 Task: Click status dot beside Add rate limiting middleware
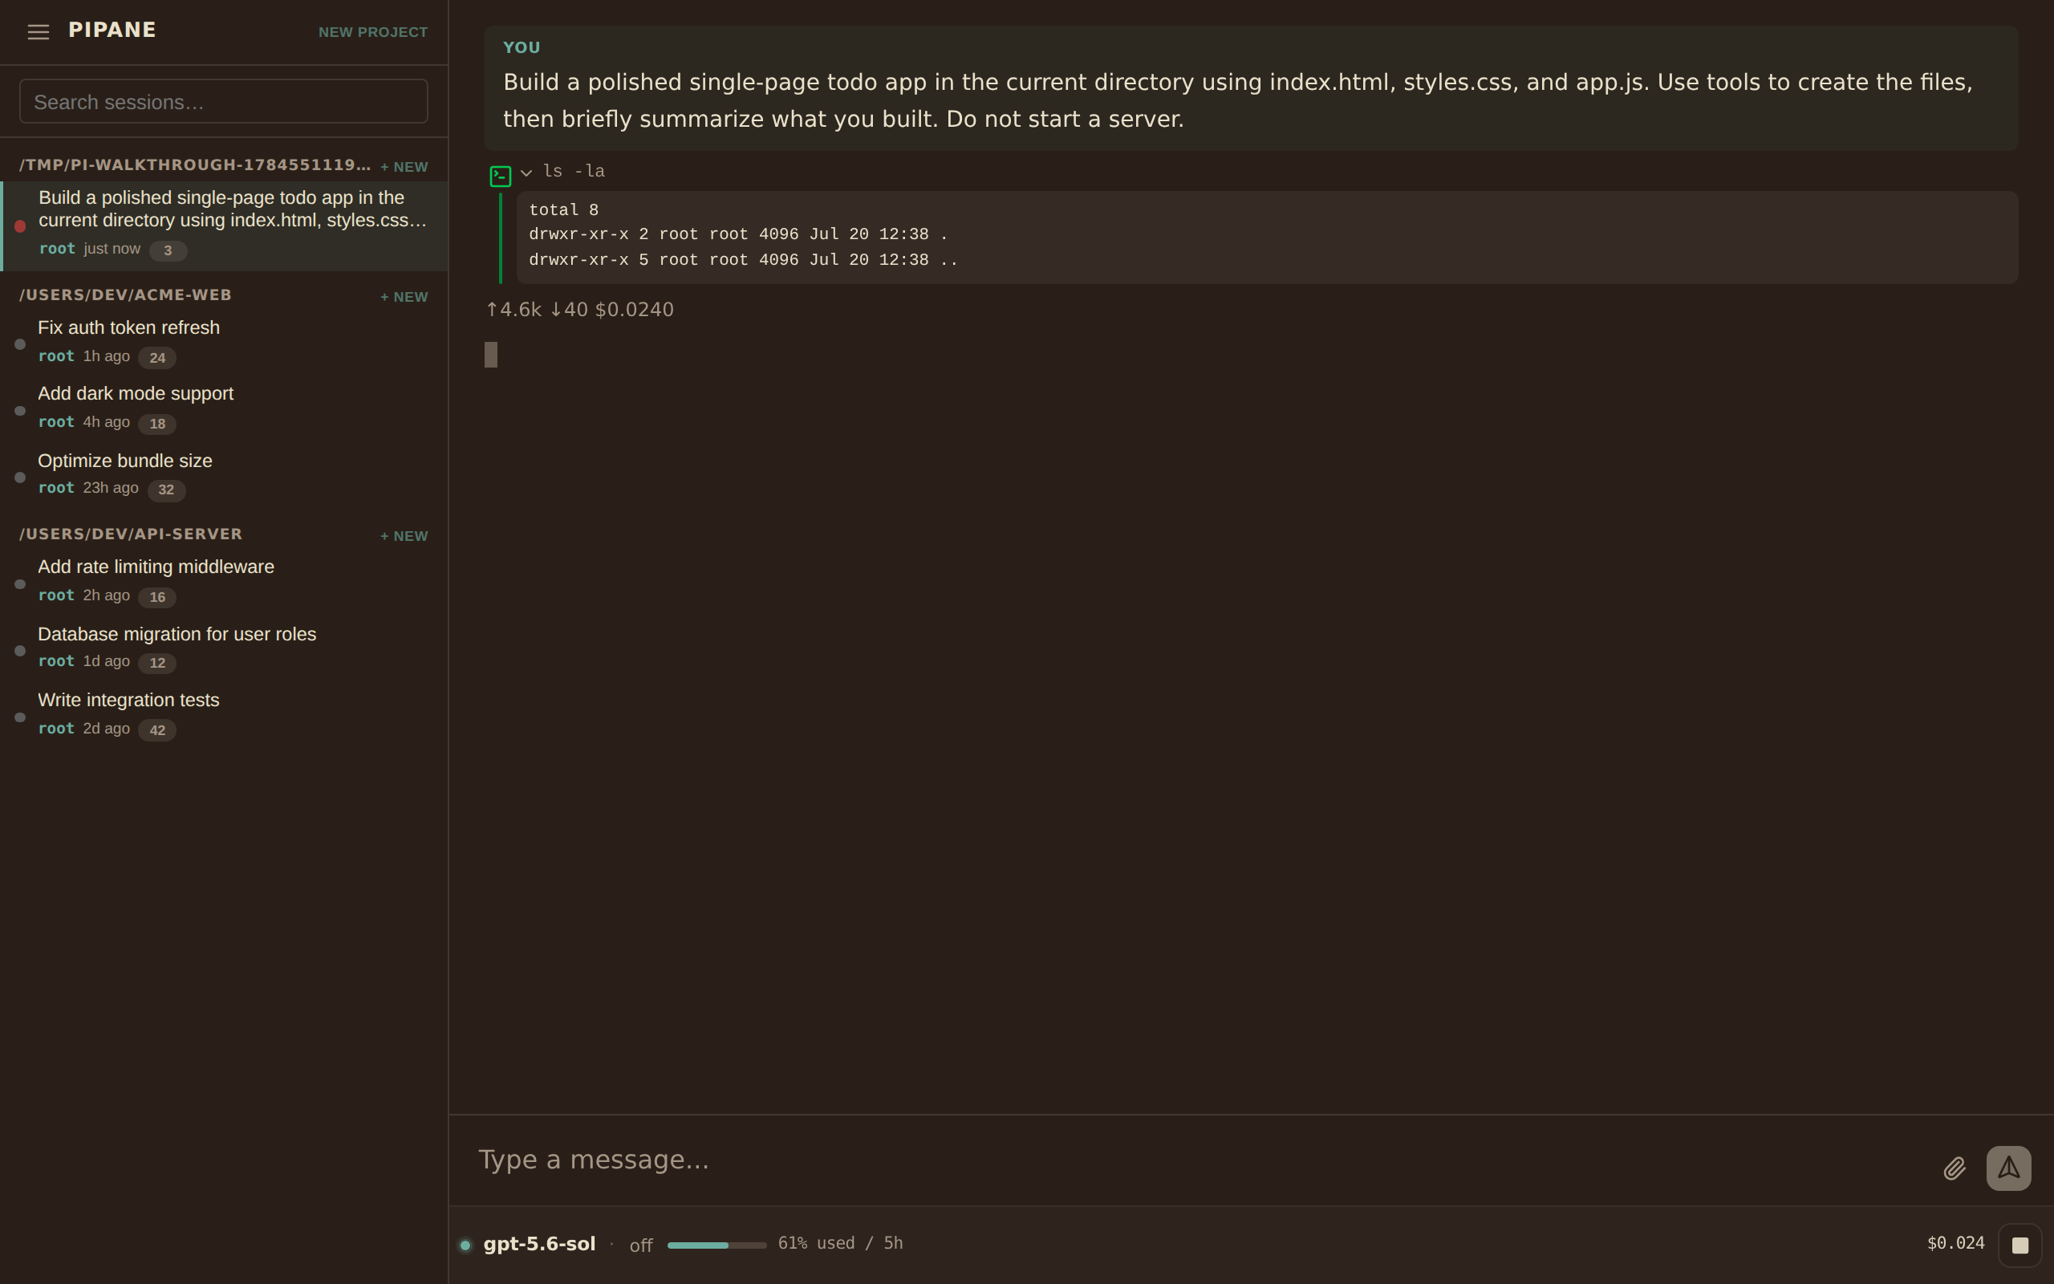click(20, 584)
